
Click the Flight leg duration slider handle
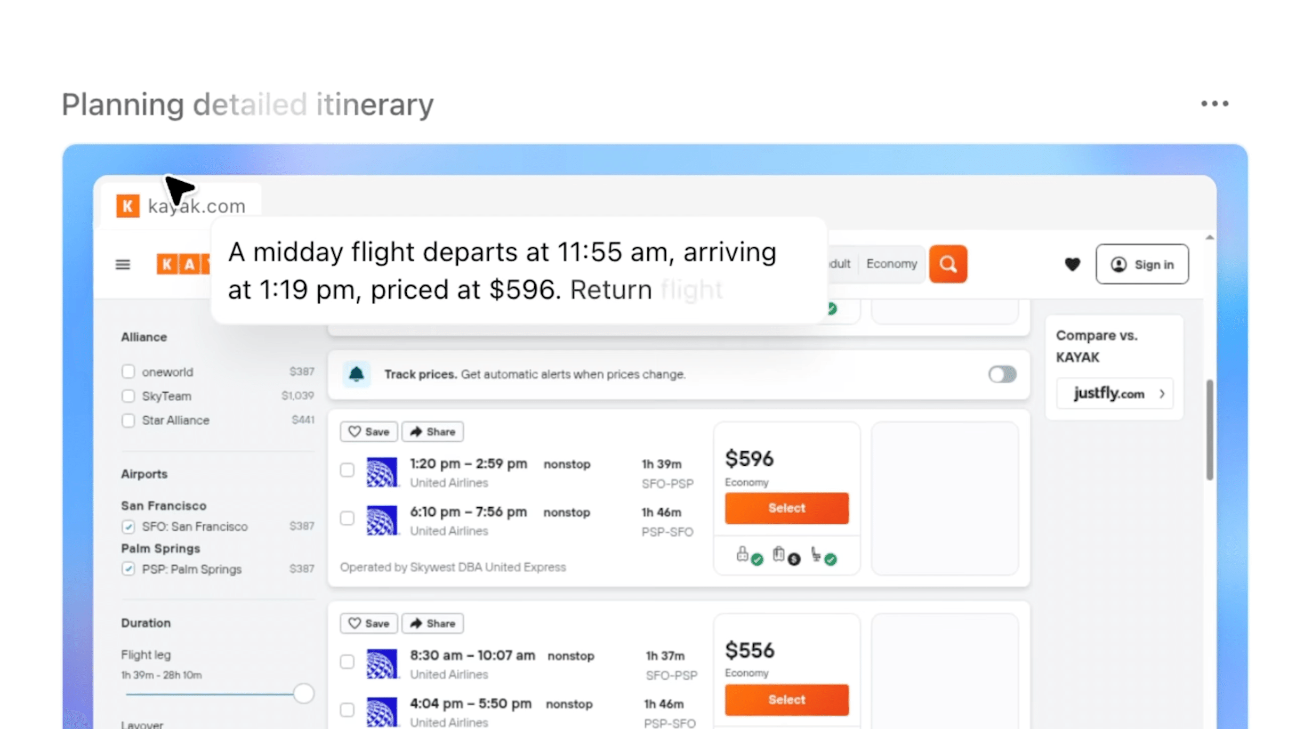pyautogui.click(x=303, y=693)
